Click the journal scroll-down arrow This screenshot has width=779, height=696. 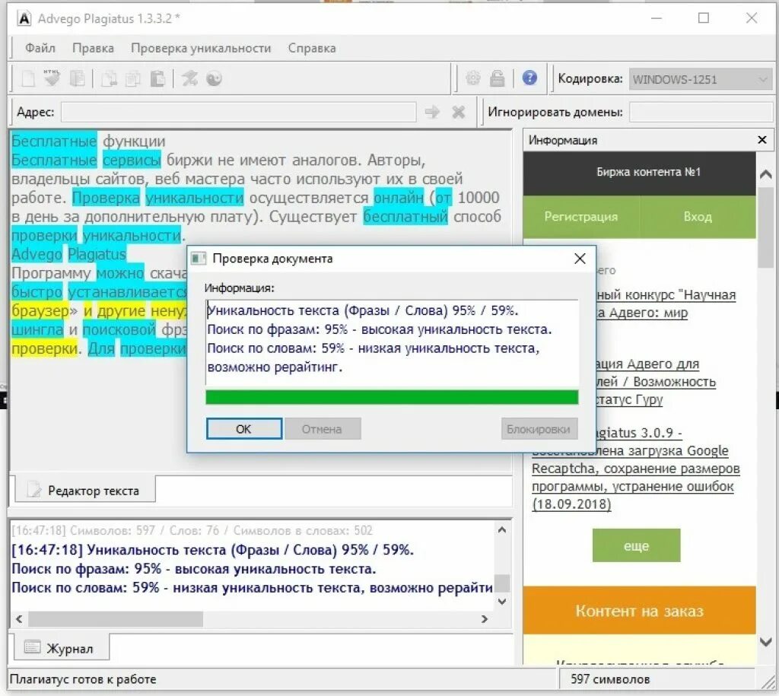click(502, 601)
